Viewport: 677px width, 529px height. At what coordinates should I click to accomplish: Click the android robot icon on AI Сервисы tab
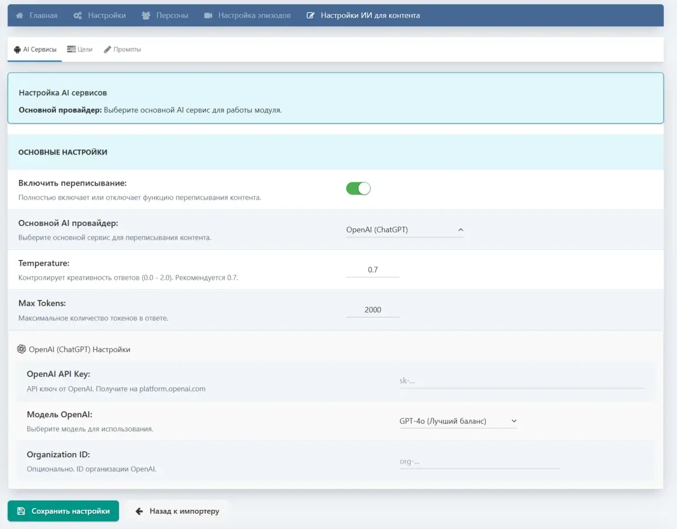[17, 50]
